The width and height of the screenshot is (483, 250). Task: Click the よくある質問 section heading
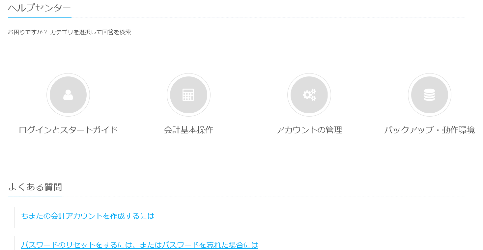click(x=35, y=187)
